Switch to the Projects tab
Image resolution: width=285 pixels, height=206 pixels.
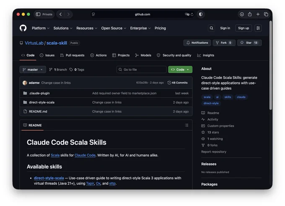[x=121, y=55]
